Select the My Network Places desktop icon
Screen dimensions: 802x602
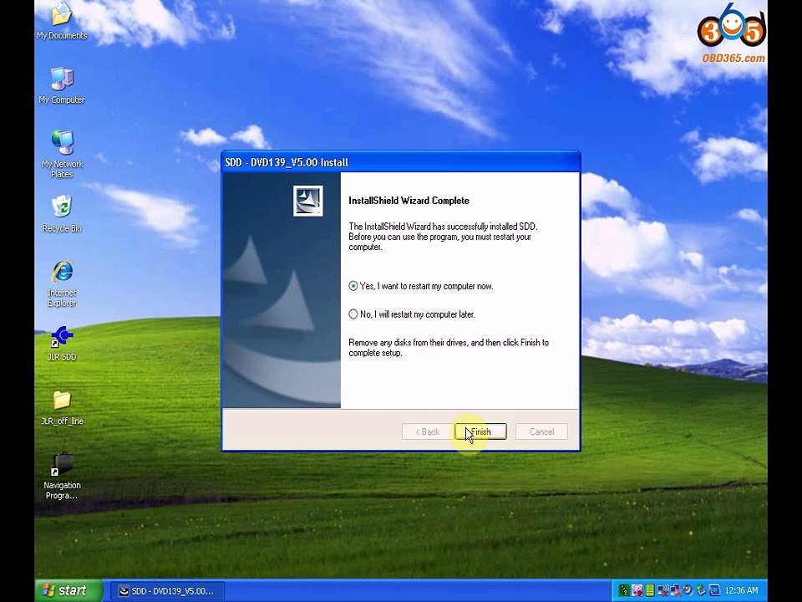click(x=62, y=154)
